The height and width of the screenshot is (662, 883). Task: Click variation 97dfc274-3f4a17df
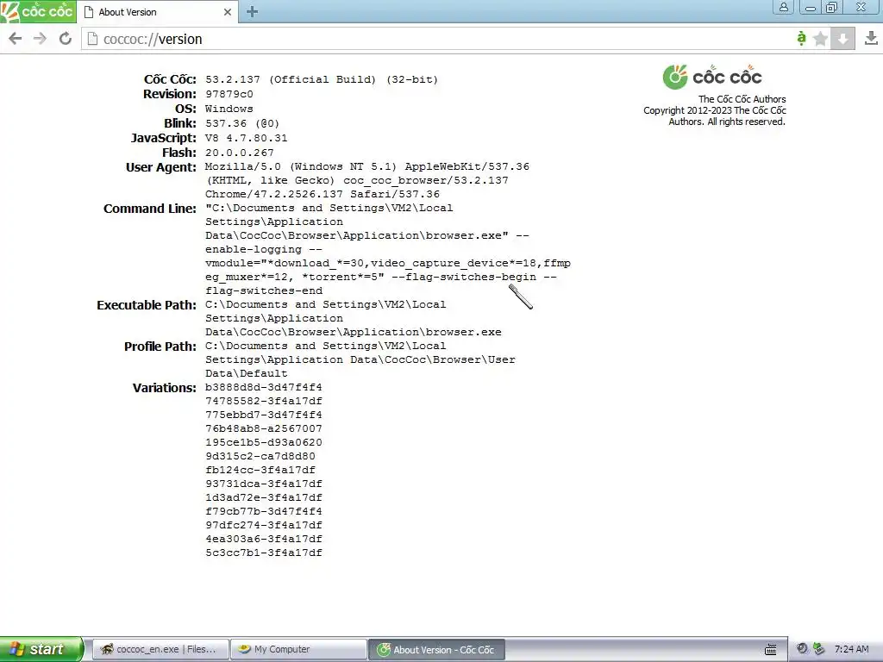pos(264,525)
